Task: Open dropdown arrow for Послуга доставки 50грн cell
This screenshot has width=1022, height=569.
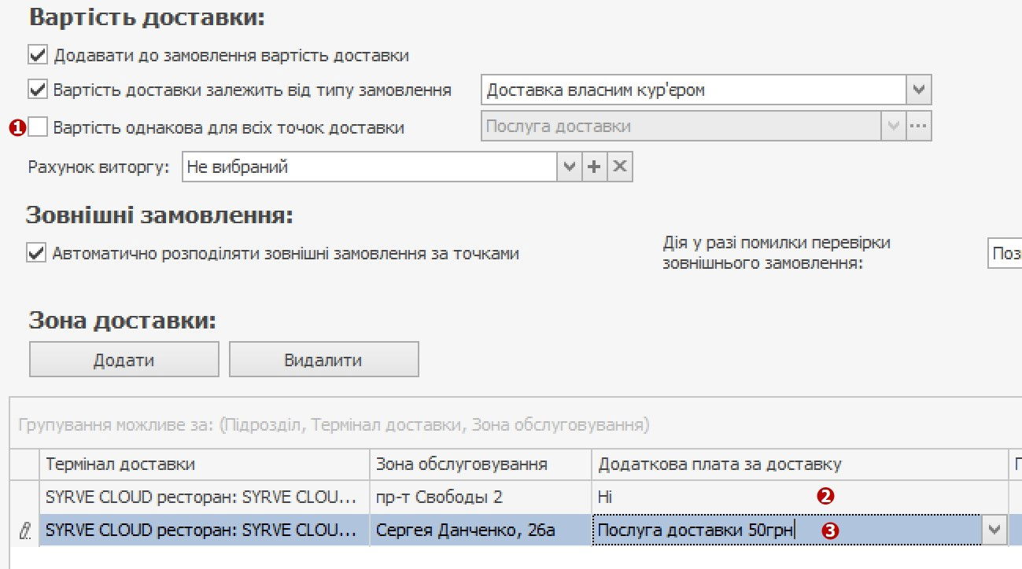Action: point(994,530)
